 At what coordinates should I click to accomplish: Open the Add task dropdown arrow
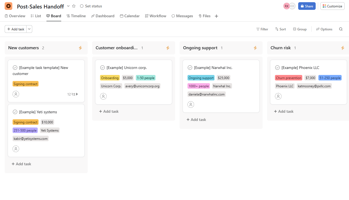(x=29, y=29)
